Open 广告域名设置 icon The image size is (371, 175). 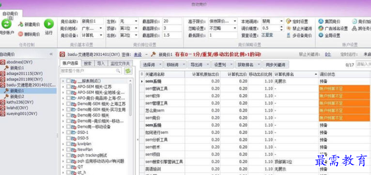(321, 28)
